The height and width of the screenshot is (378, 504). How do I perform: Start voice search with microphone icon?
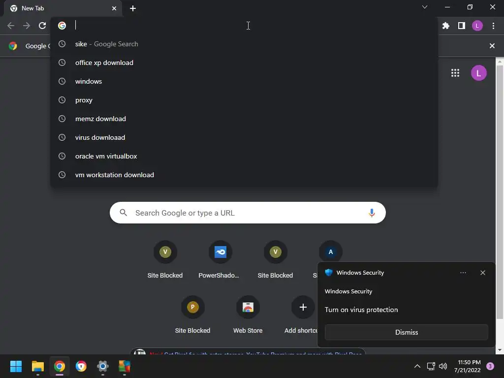372,213
